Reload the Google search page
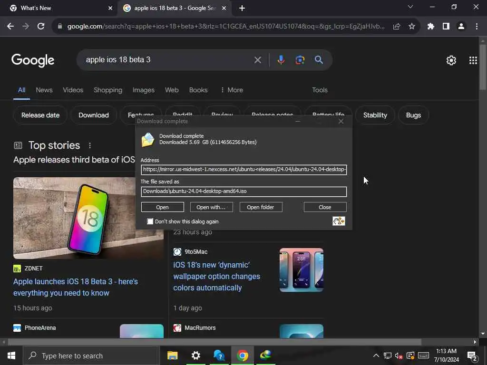 41,27
